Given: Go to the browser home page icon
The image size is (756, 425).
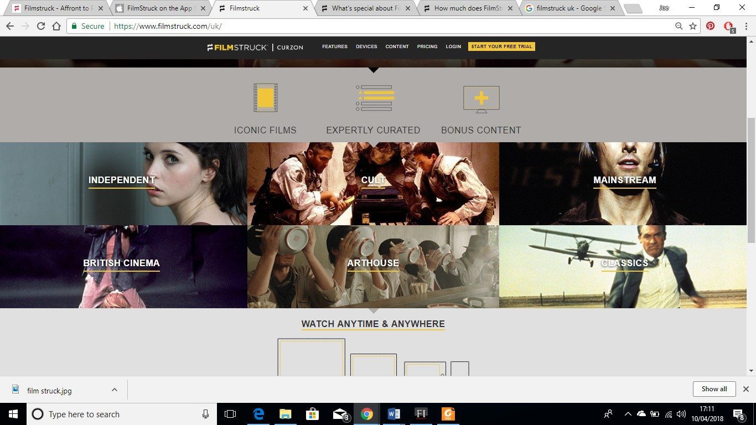Looking at the screenshot, I should 56,26.
